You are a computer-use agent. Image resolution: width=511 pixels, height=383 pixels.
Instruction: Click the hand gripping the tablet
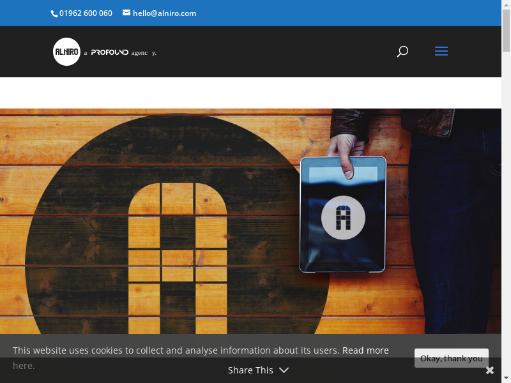coord(345,150)
